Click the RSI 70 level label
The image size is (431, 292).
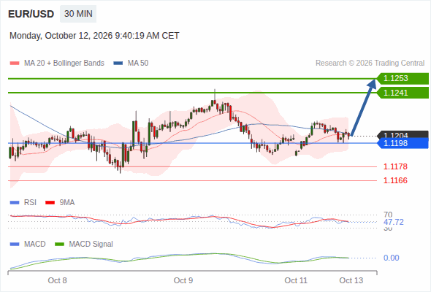(x=388, y=215)
